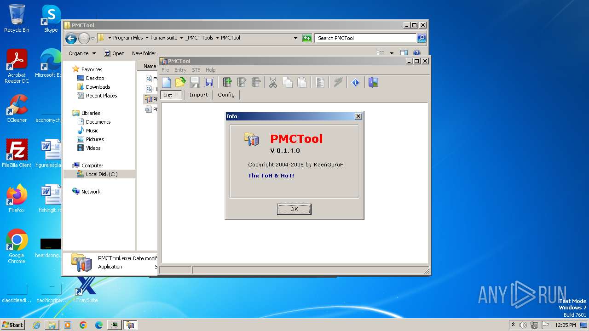Click the Search PMCTool input field
Image resolution: width=589 pixels, height=331 pixels.
point(366,38)
